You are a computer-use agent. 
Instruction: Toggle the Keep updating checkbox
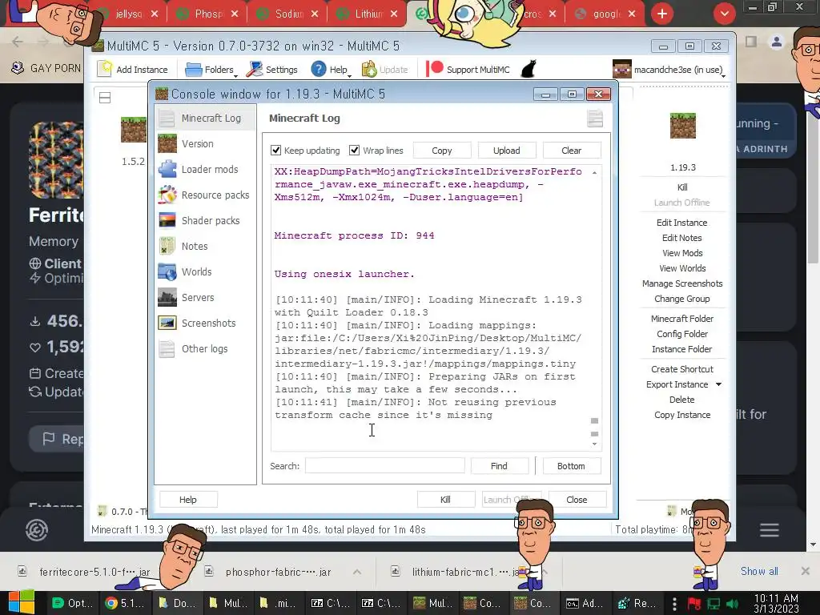276,151
